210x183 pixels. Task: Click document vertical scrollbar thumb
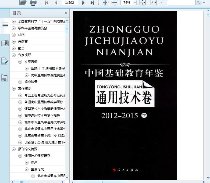click(208, 15)
